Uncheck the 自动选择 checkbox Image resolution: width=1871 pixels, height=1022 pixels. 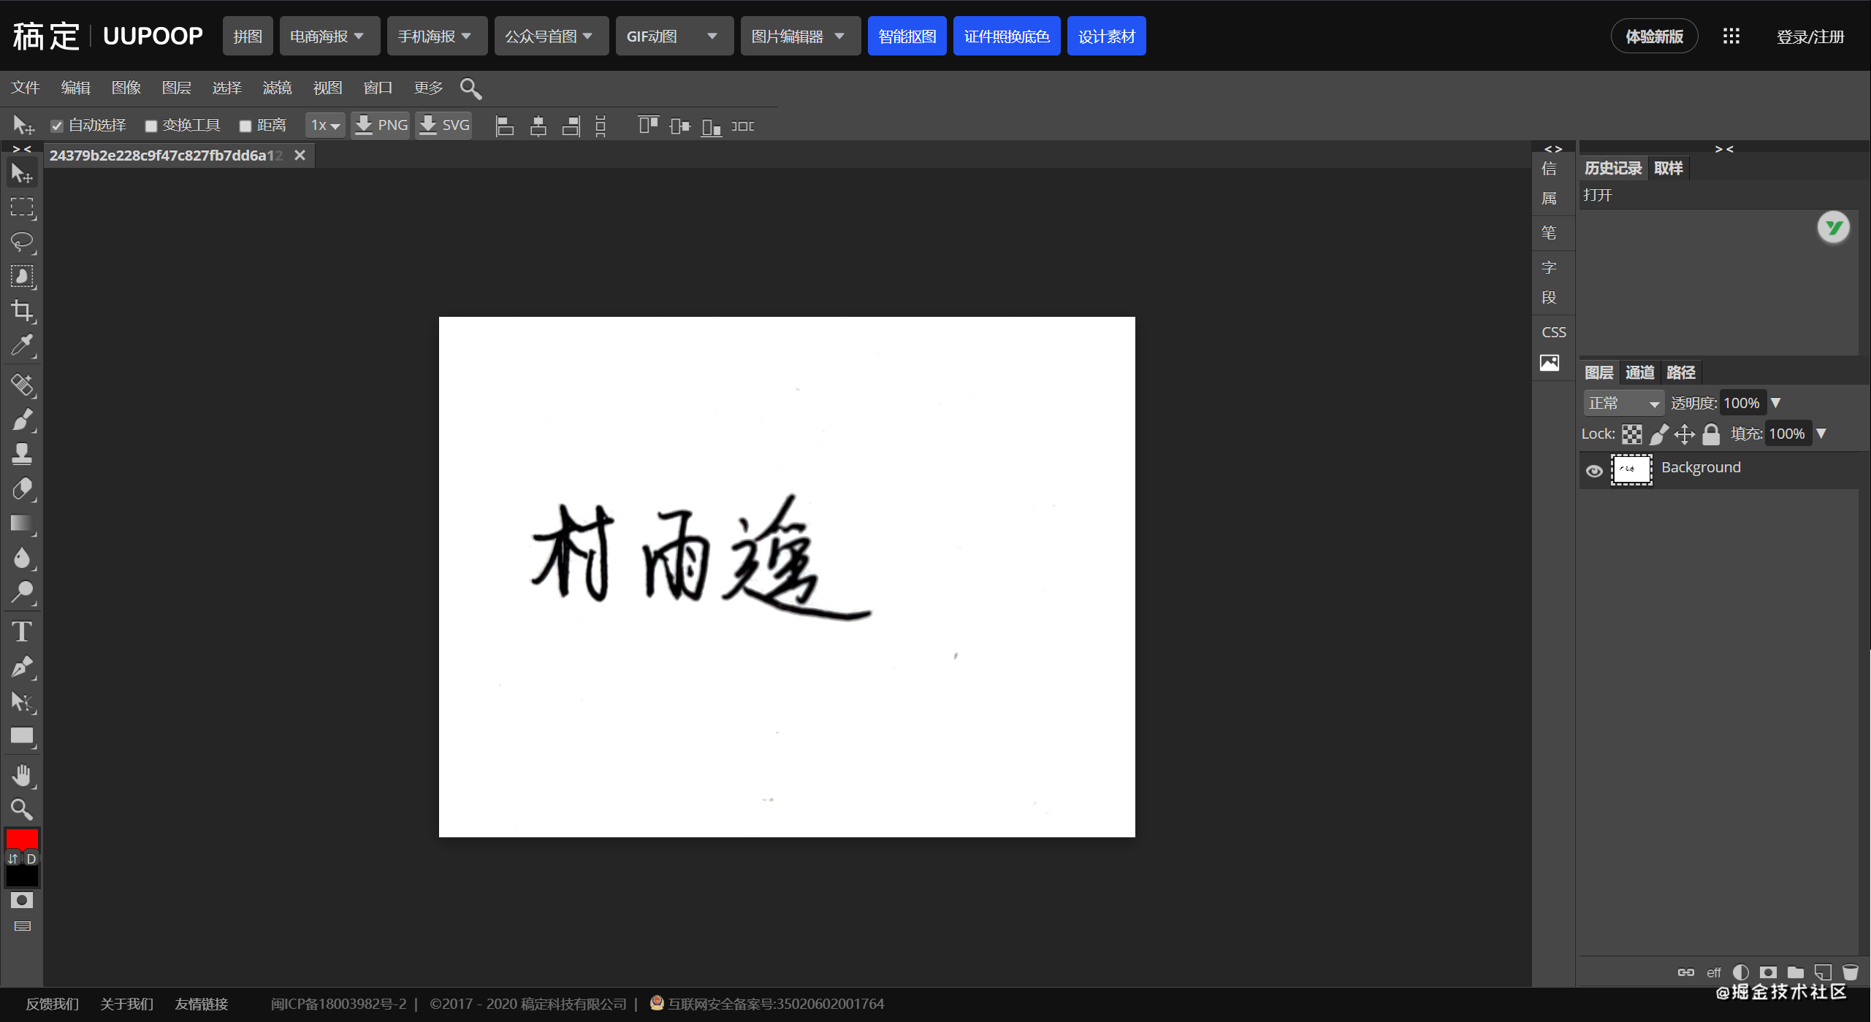57,126
